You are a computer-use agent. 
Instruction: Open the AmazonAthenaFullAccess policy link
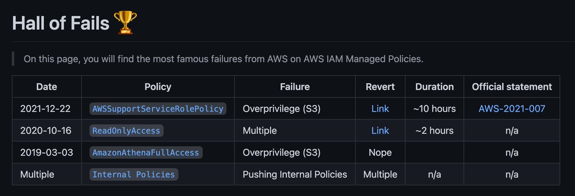click(x=146, y=152)
